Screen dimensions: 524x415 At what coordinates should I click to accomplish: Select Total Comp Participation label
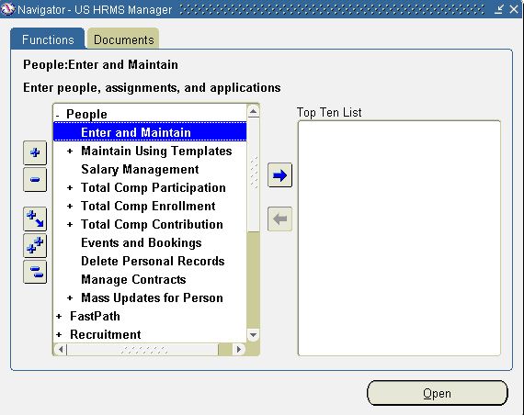154,187
